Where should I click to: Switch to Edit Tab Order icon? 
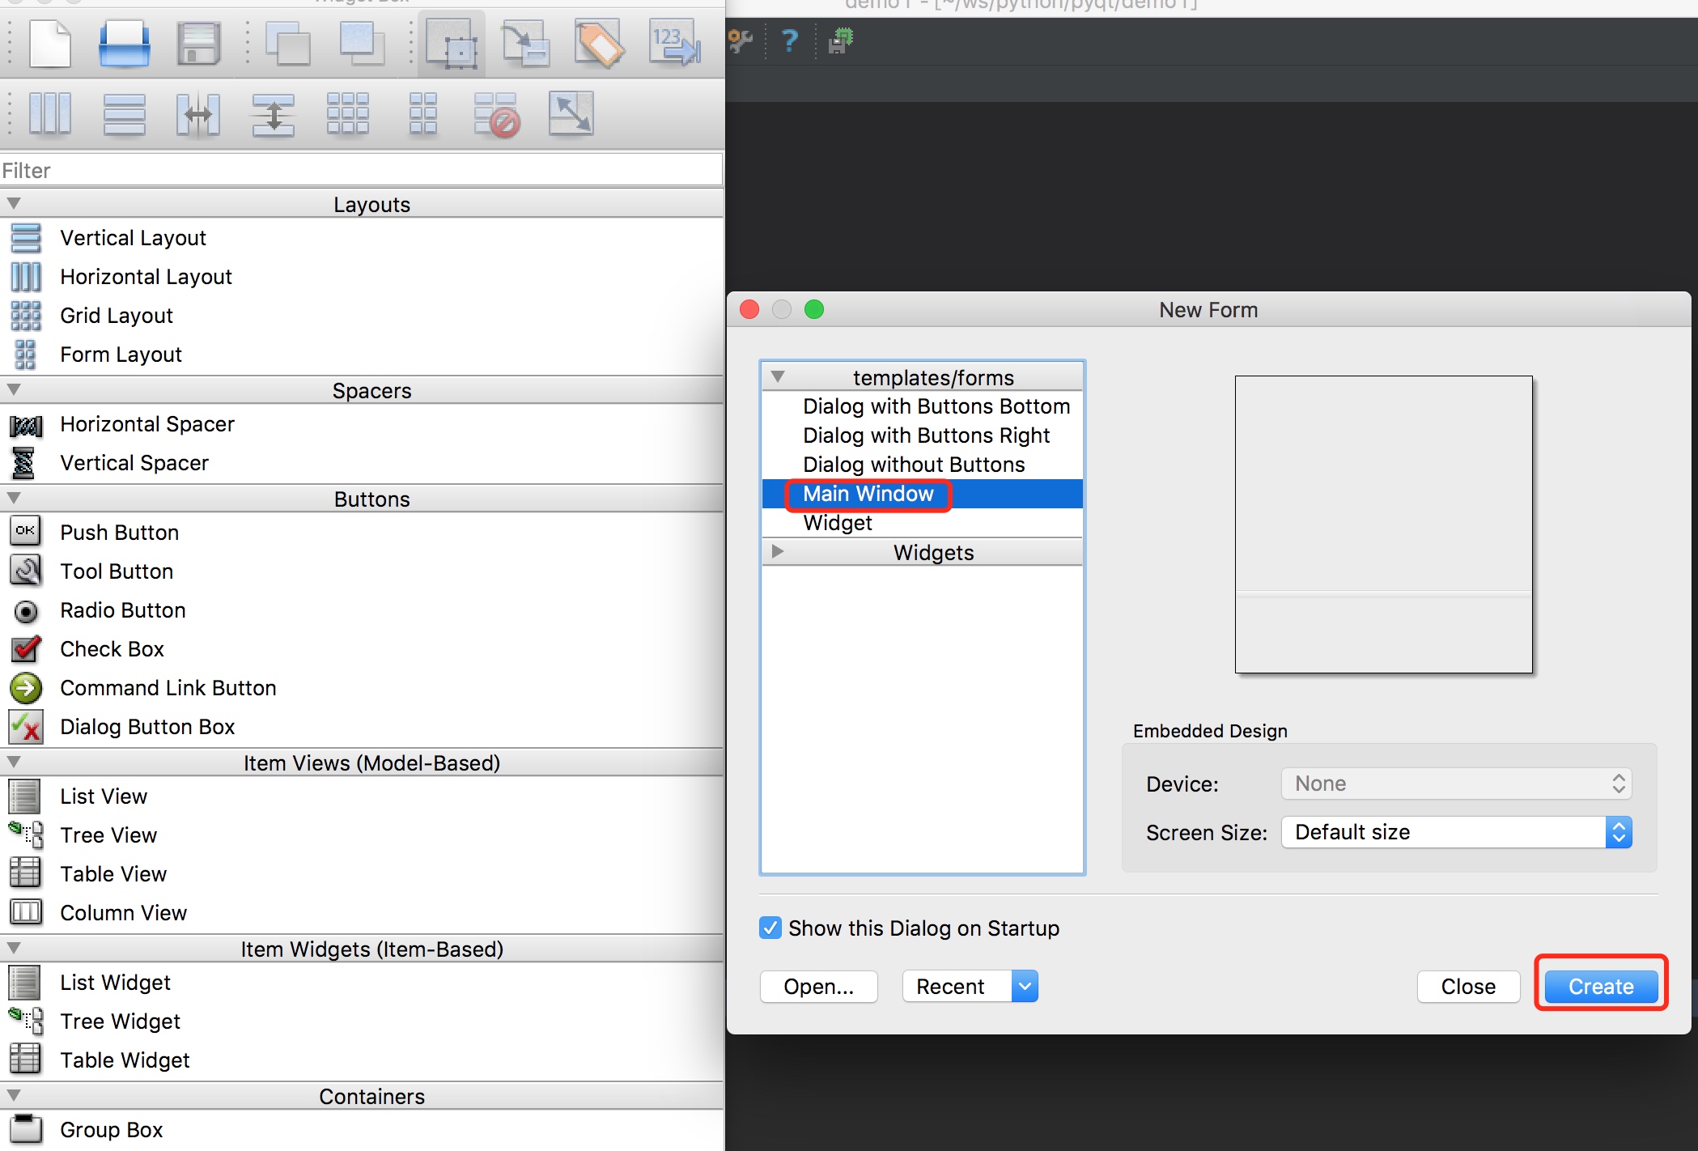point(673,44)
